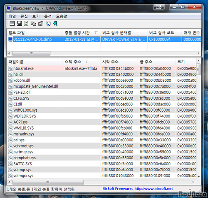Click the hal.dll file icon

[x=10, y=74]
